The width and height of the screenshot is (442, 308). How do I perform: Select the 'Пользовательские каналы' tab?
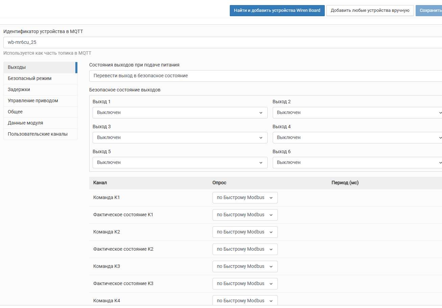pyautogui.click(x=40, y=134)
